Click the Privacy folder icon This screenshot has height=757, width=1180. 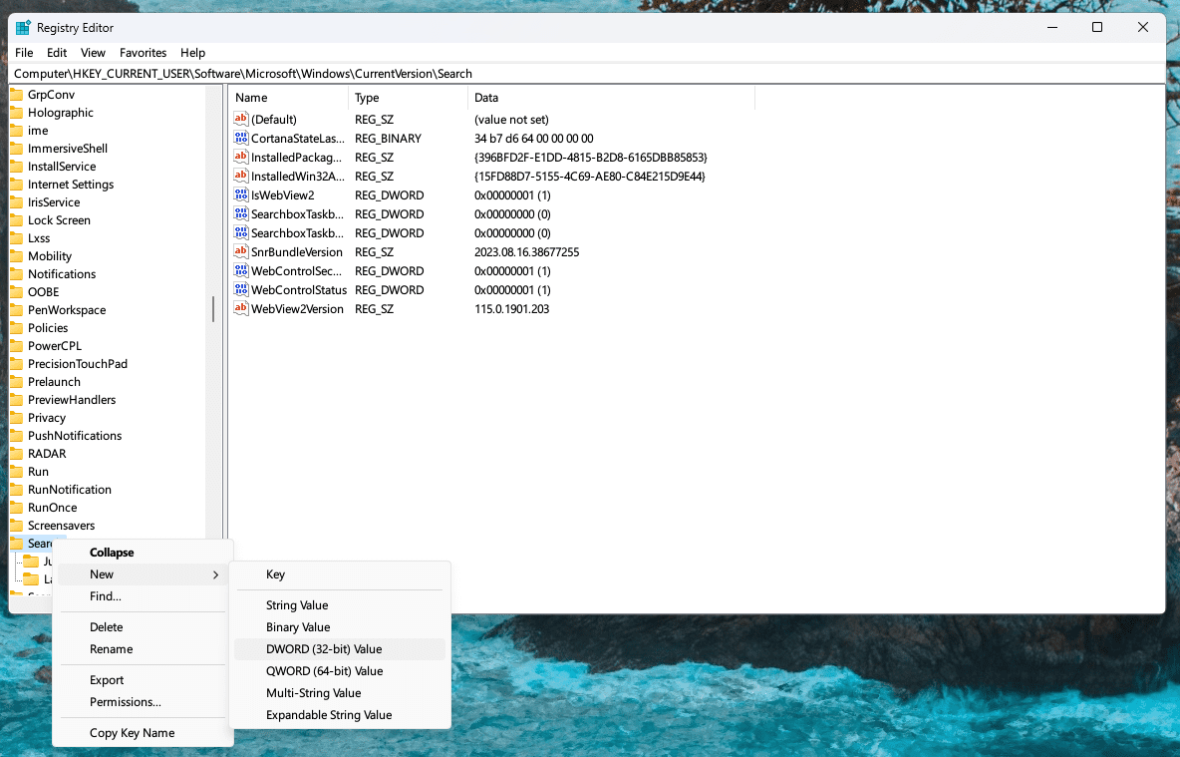click(17, 417)
